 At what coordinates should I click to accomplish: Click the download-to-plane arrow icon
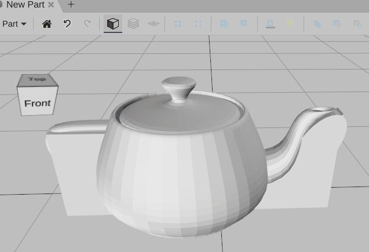[x=270, y=24]
